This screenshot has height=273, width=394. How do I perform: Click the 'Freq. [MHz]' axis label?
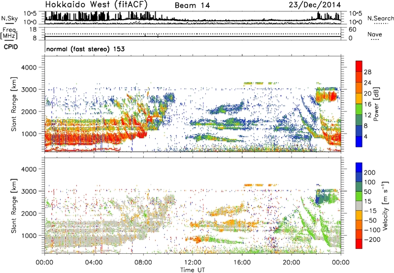[9, 33]
